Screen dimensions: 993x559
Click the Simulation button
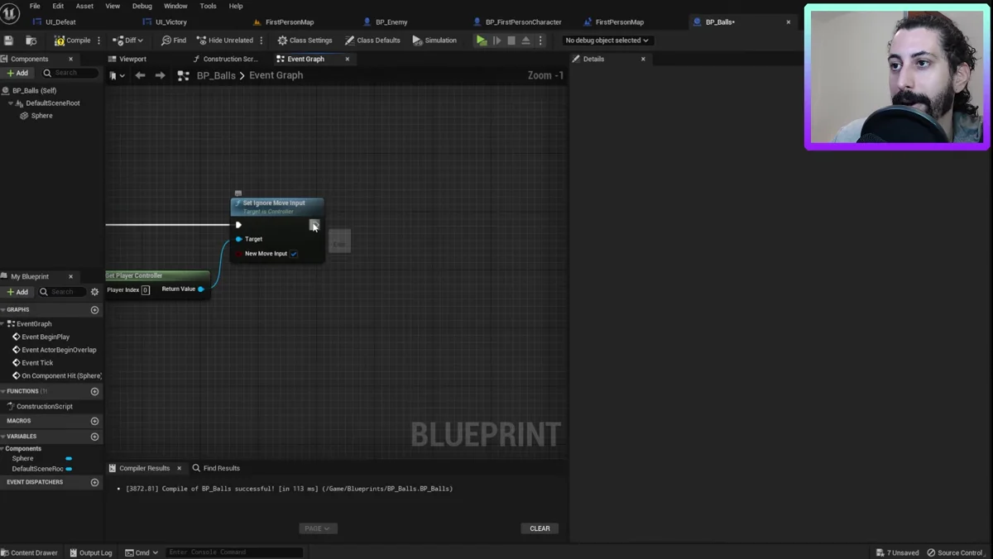coord(434,41)
